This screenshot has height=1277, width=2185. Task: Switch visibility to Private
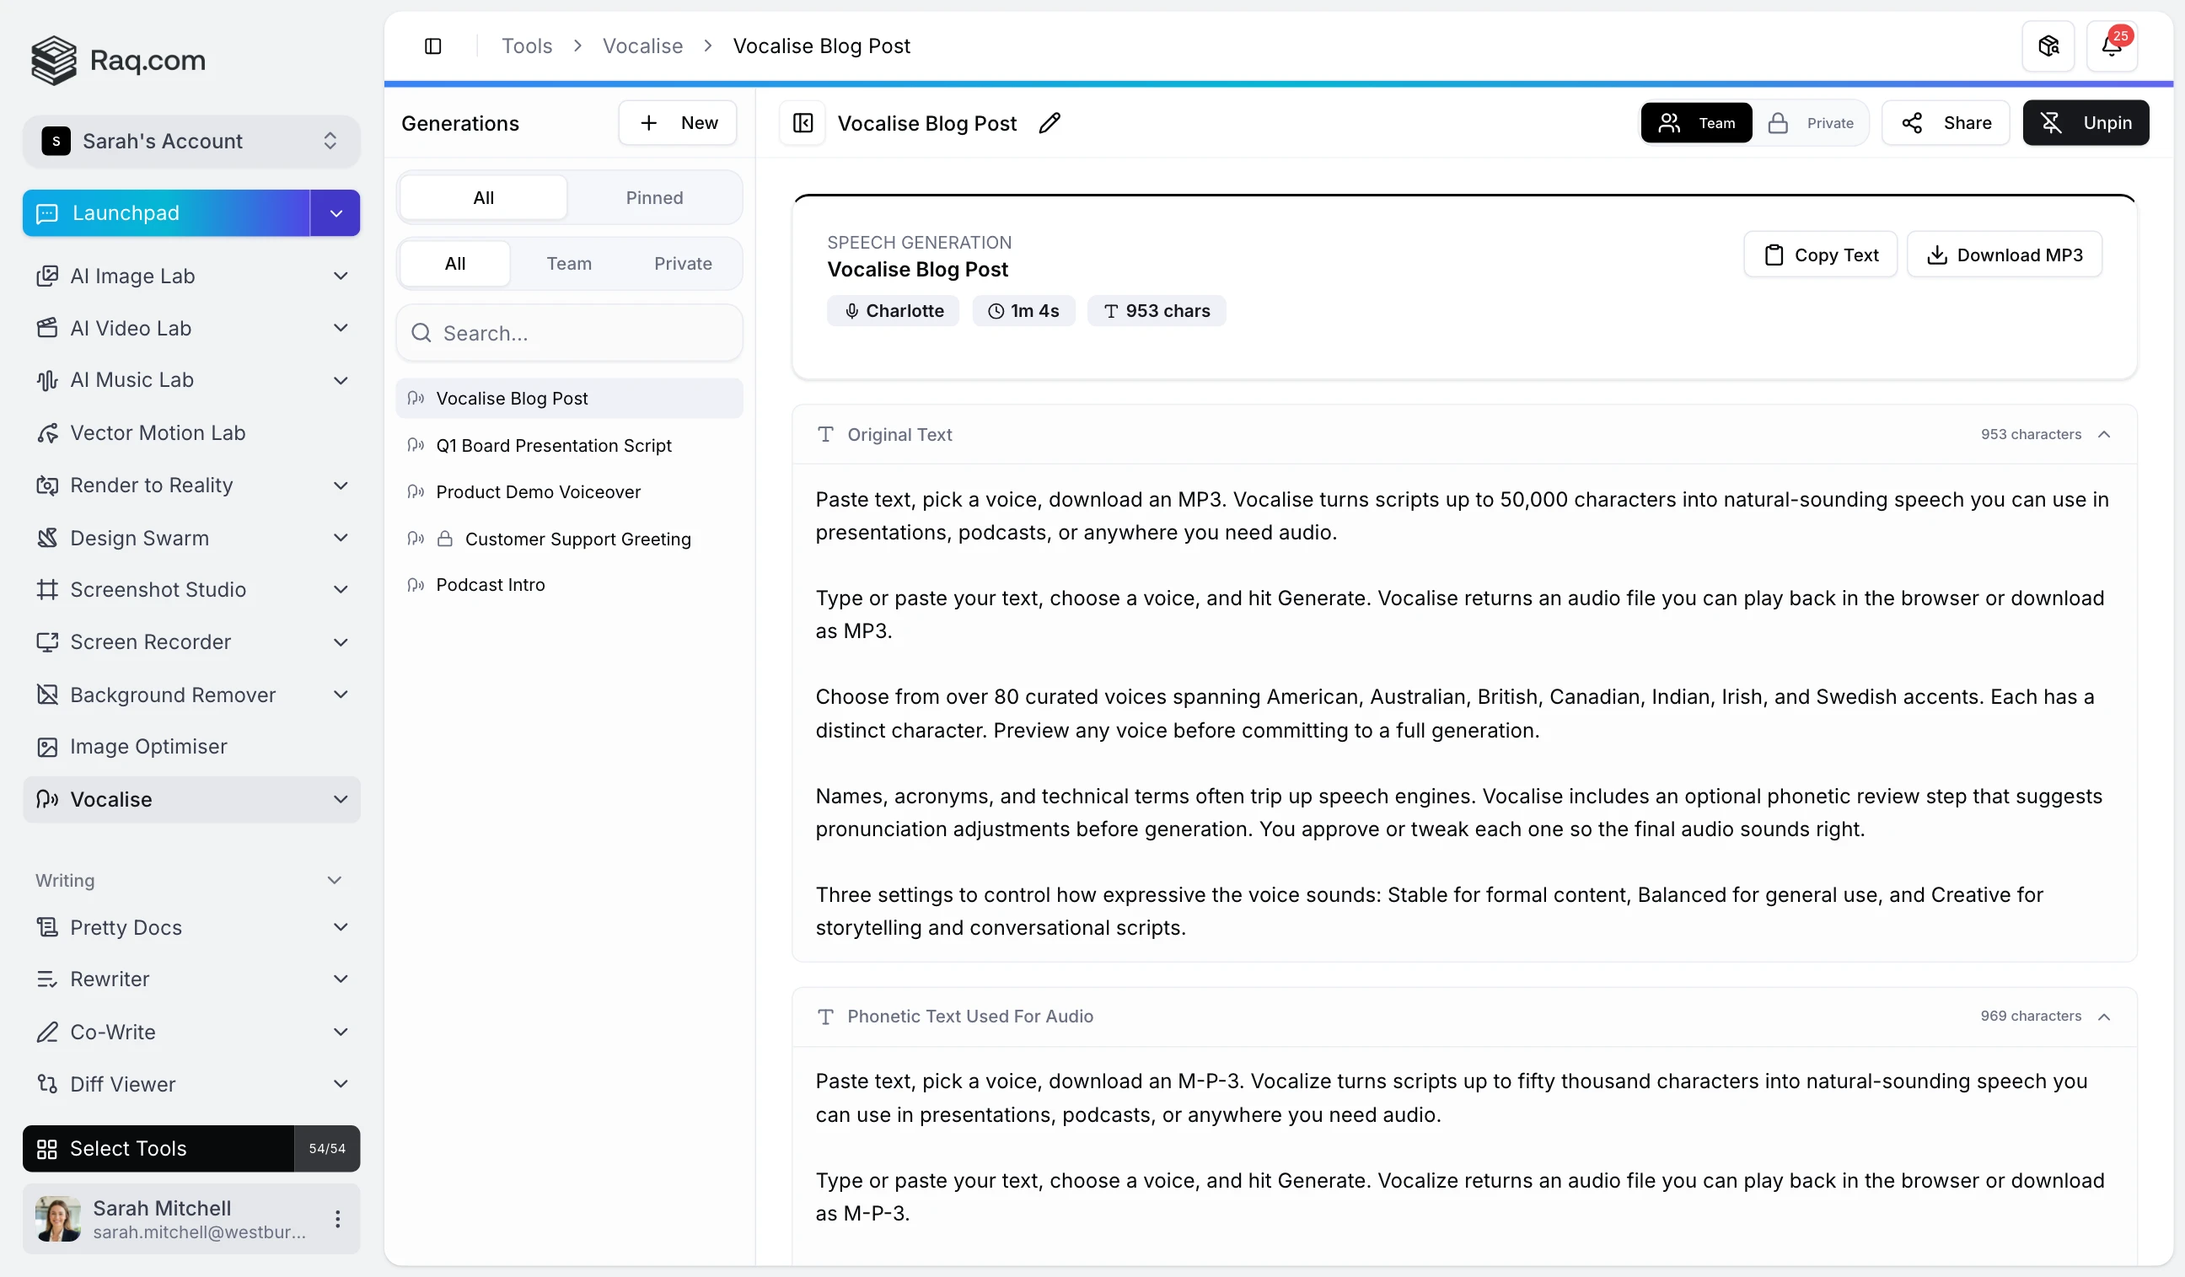1812,123
